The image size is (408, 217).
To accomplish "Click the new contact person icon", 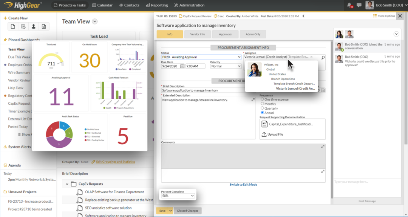I will pyautogui.click(x=34, y=26).
